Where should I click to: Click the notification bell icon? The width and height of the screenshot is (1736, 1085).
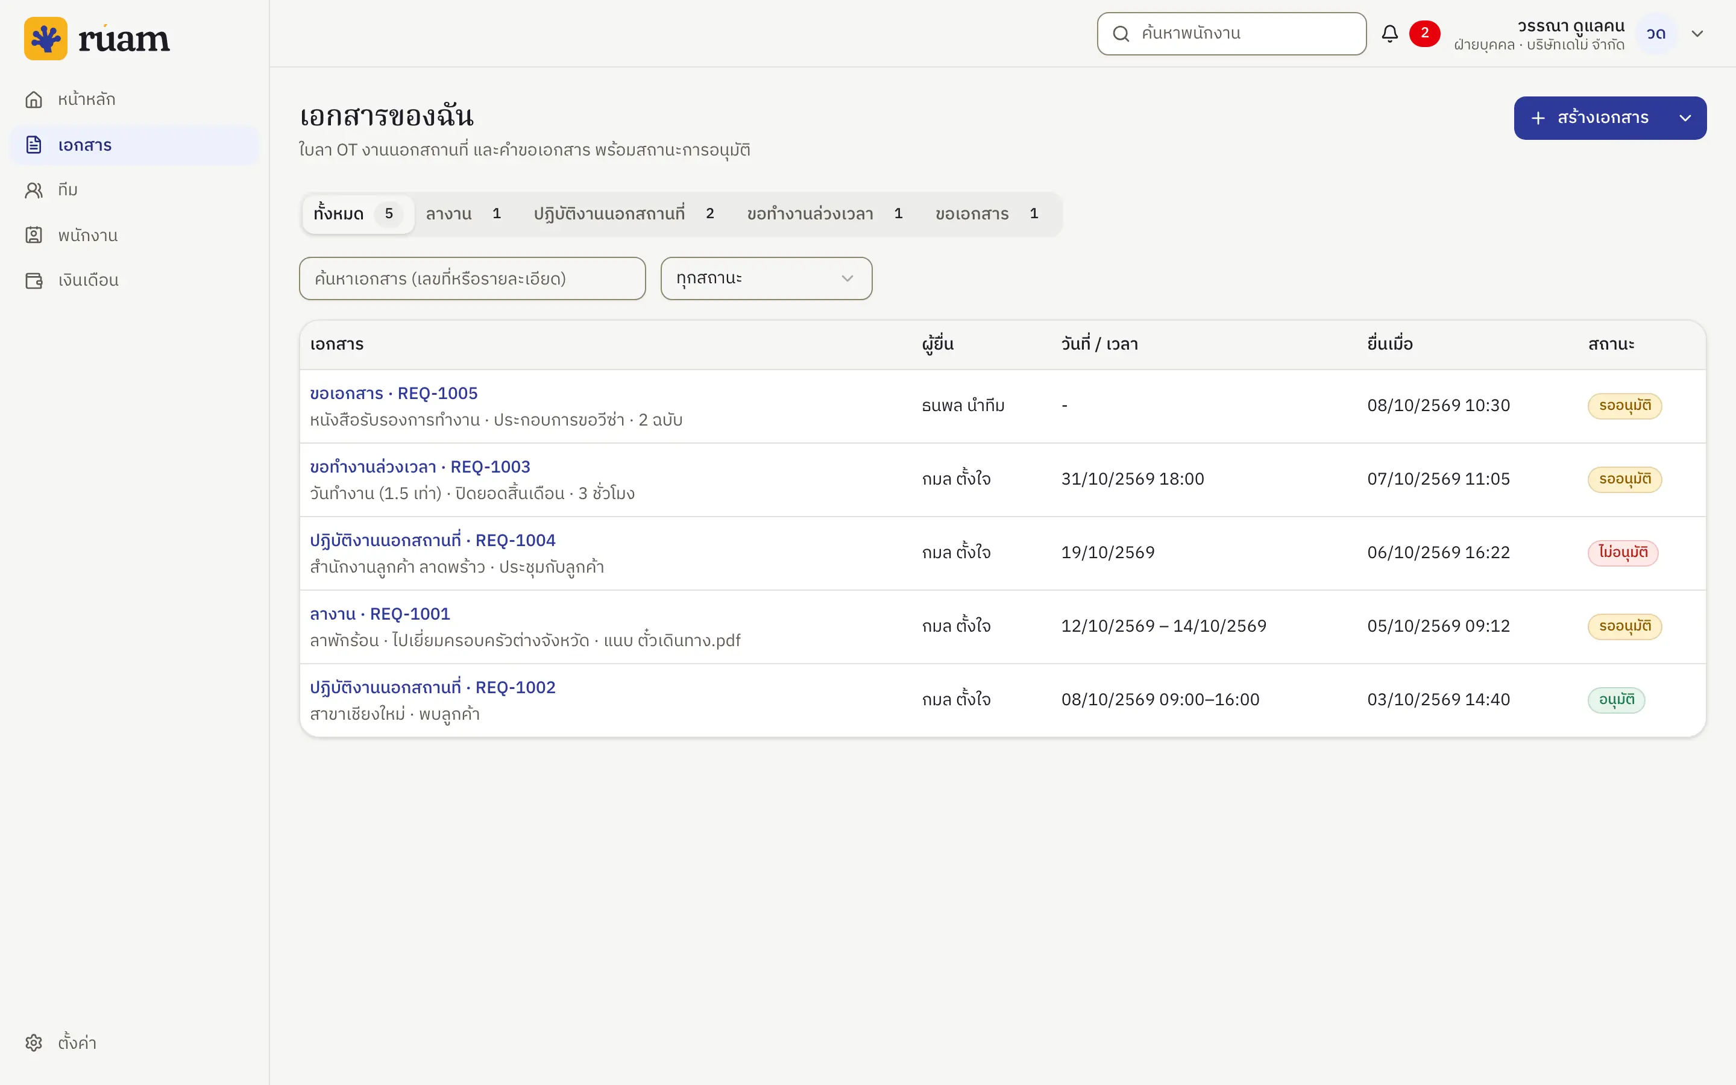[x=1389, y=34]
